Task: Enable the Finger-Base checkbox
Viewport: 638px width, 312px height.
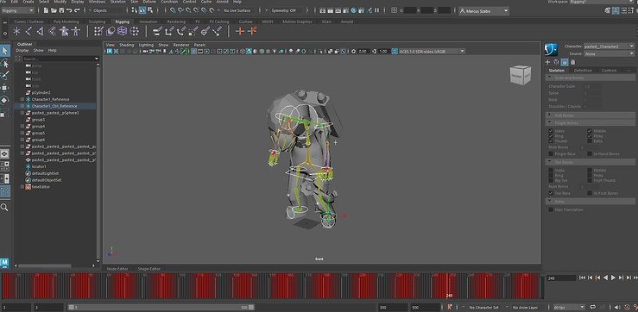Action: [x=551, y=154]
